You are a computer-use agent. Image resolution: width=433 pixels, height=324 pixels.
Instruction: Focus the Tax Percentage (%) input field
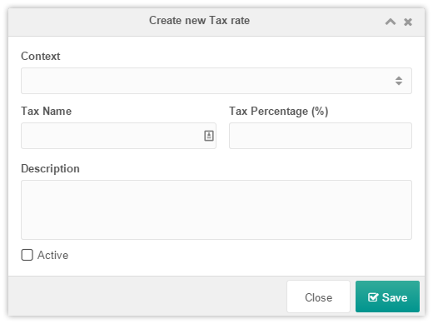coord(321,136)
